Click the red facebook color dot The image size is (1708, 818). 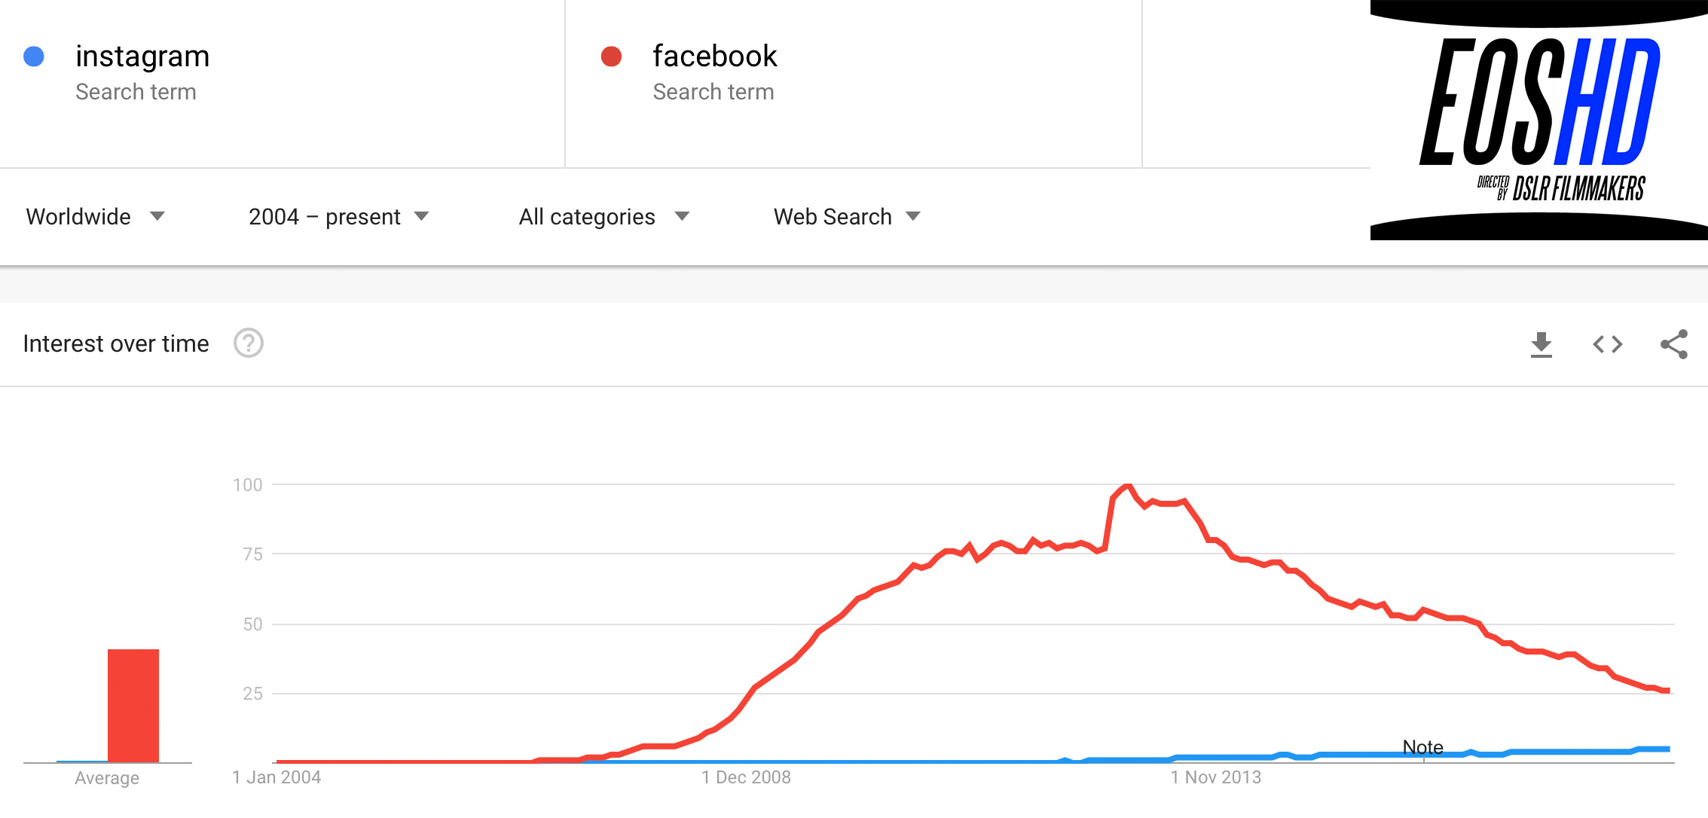pos(611,56)
